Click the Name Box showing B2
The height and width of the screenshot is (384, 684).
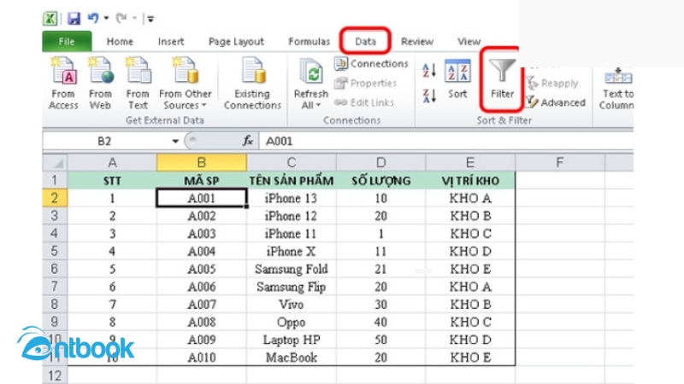(104, 141)
